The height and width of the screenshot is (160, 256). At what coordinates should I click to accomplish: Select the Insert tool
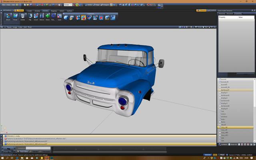[36, 17]
